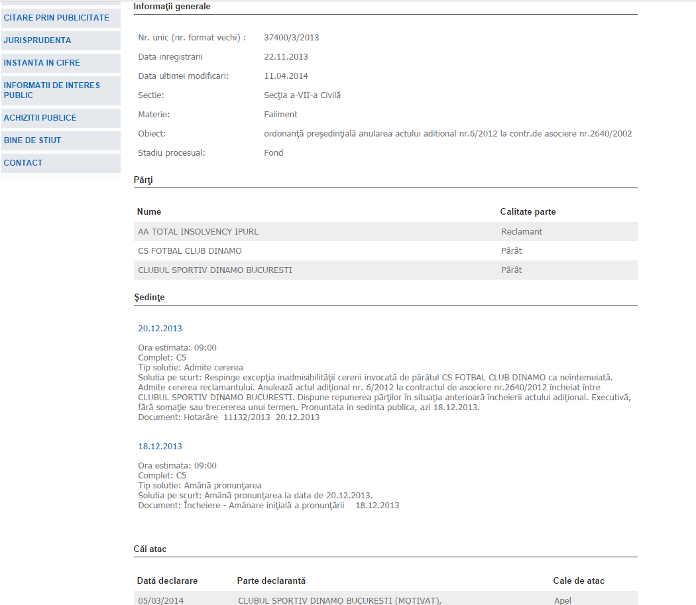Open the CONTACT page from the sidebar

tap(23, 163)
